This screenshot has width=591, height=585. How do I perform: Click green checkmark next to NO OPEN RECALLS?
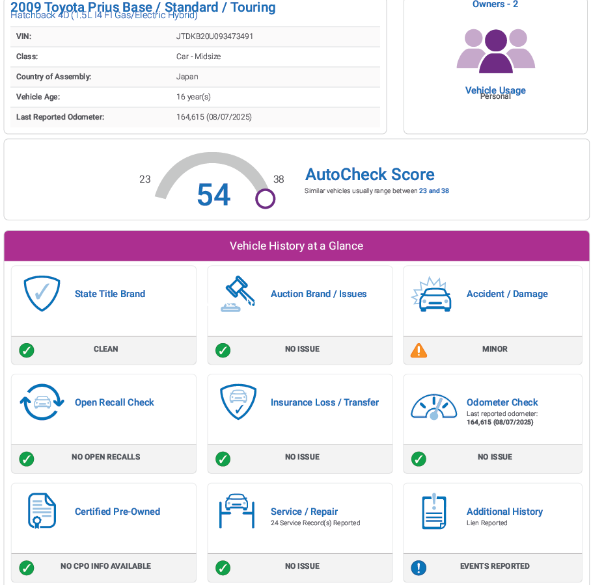[x=27, y=458]
